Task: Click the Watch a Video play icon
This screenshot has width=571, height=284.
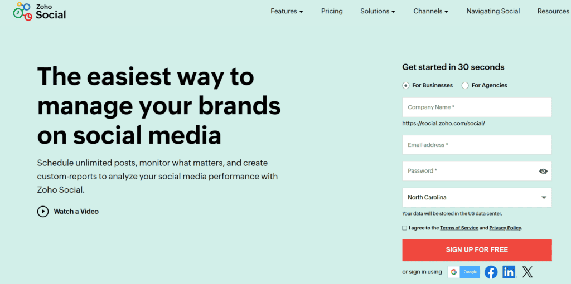Action: [x=42, y=211]
